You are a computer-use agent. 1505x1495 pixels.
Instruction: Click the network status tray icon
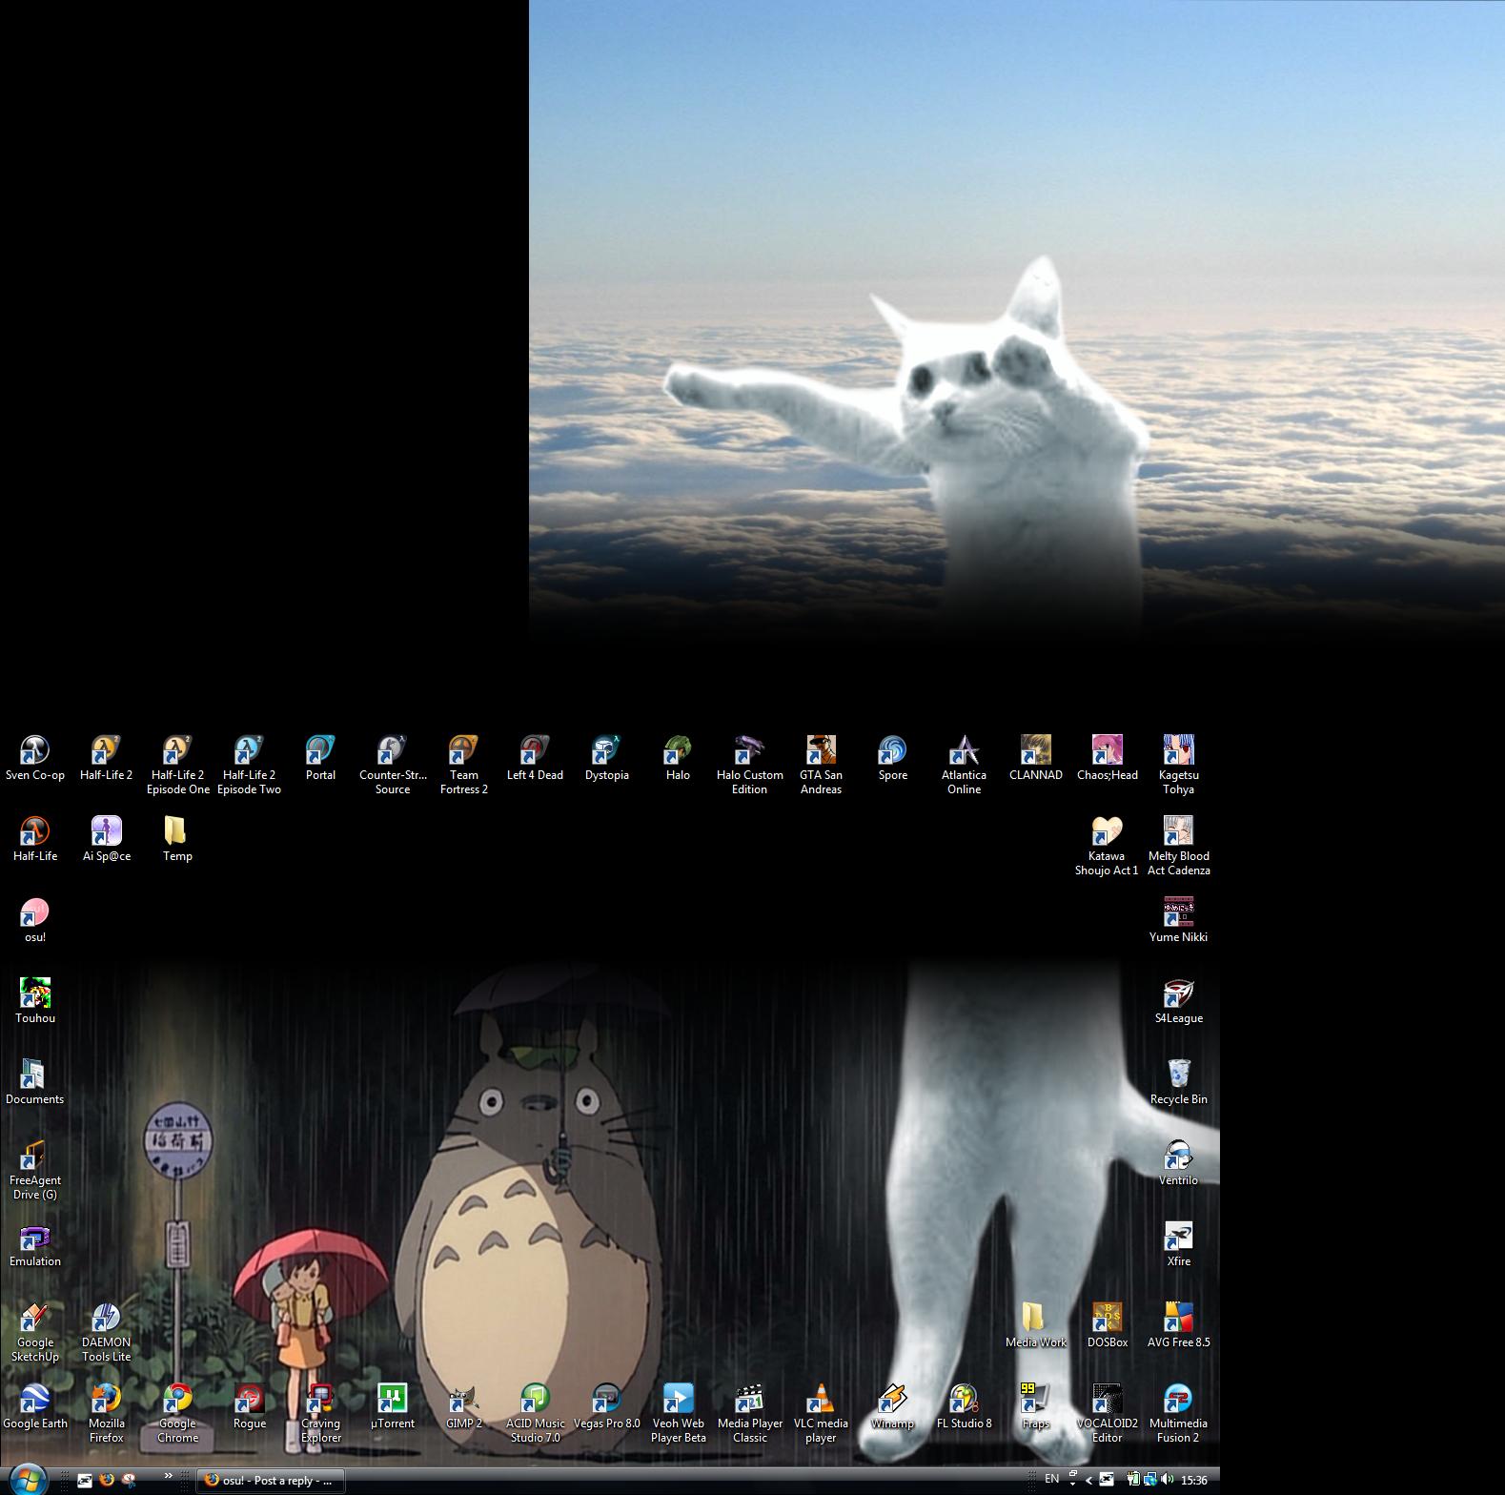click(x=1150, y=1480)
